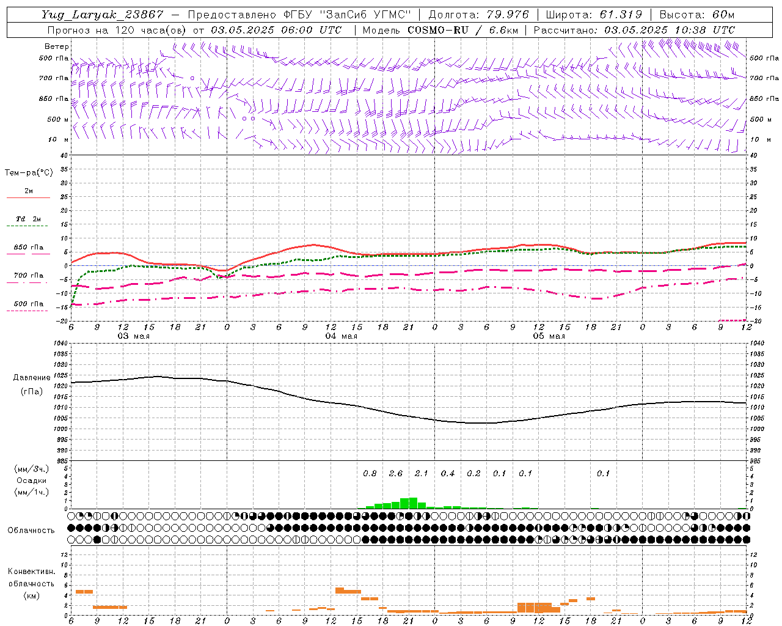782x626 pixels.
Task: Click the "Рассчитано: 03.05.2025 10:38 UTC" timestamp
Action: pos(634,30)
